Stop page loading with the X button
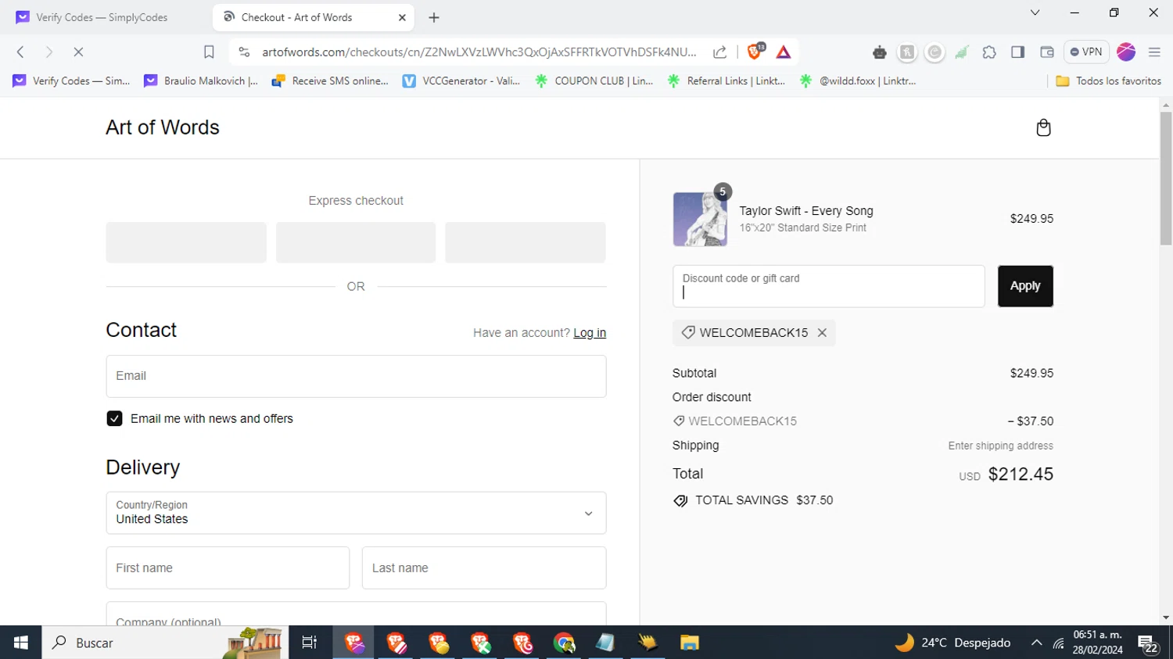Image resolution: width=1173 pixels, height=659 pixels. coord(78,52)
